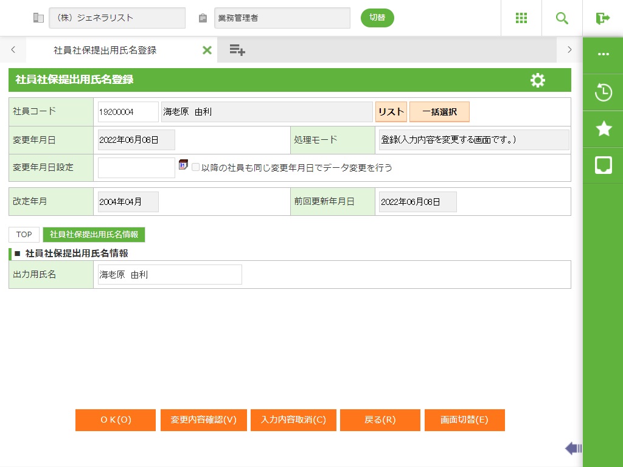Image resolution: width=623 pixels, height=467 pixels.
Task: Click the リスト button
Action: pos(391,112)
